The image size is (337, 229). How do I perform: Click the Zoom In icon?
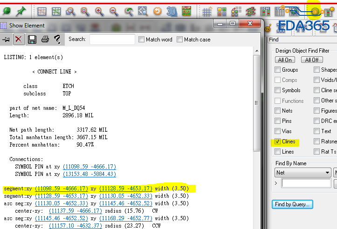coord(99,11)
